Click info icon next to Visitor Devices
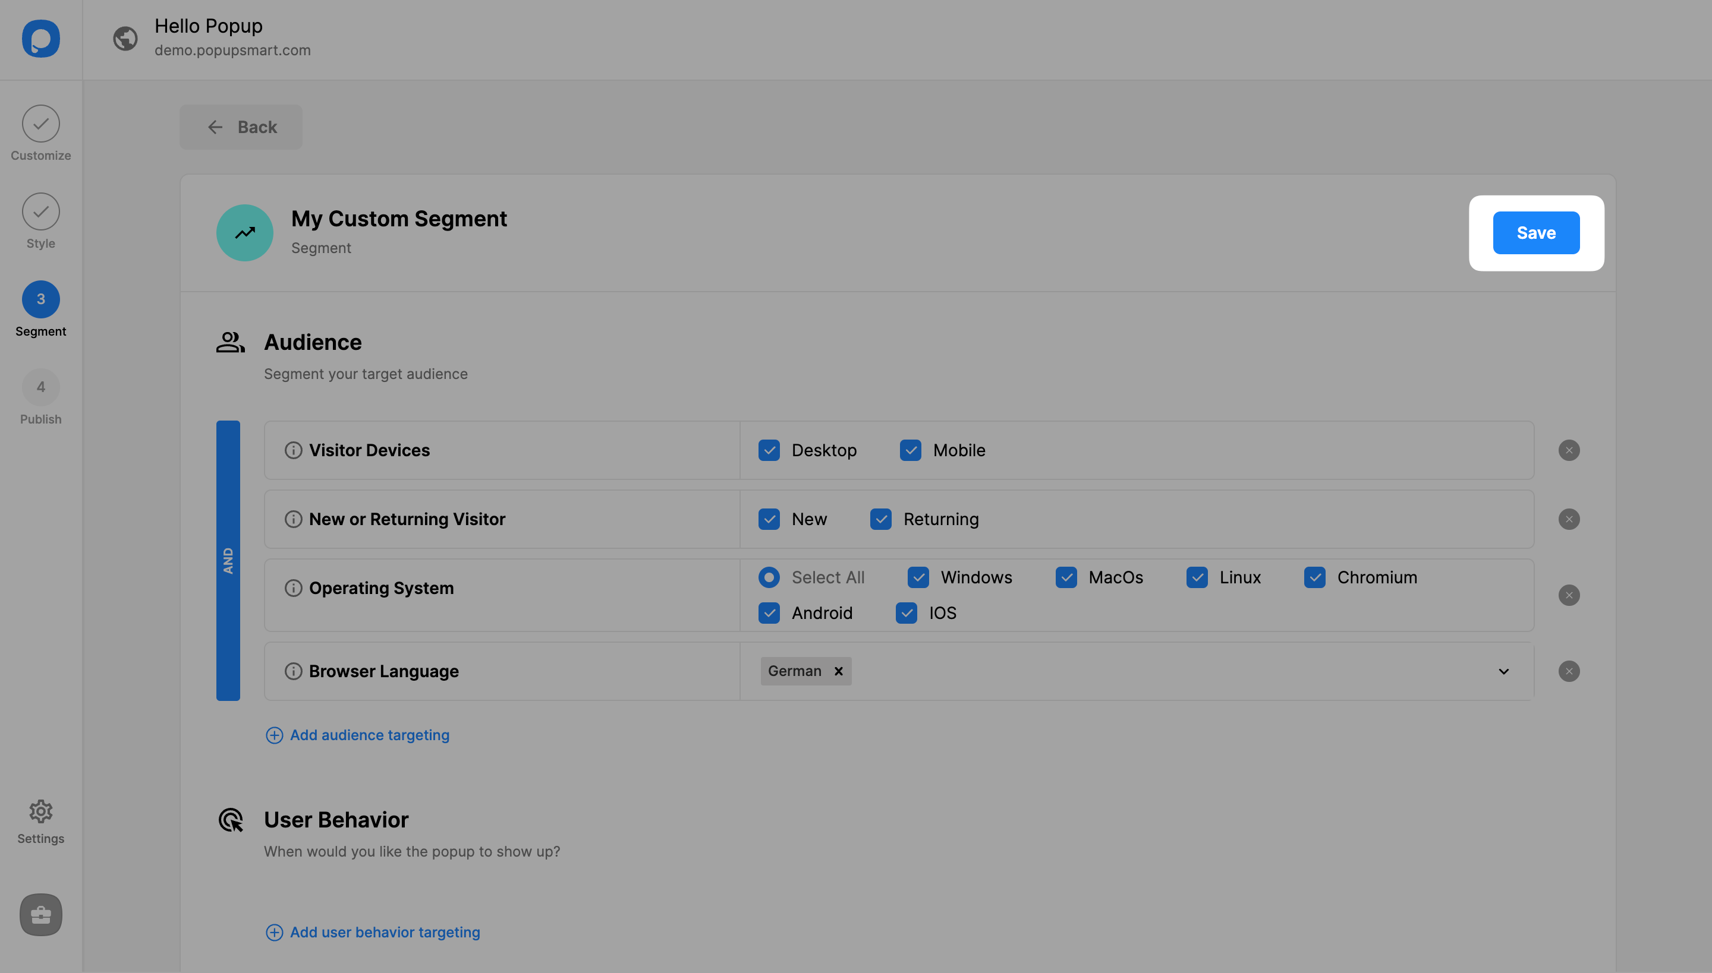Image resolution: width=1712 pixels, height=973 pixels. click(293, 450)
